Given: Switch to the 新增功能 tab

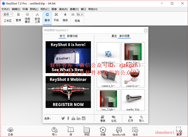Looking at the screenshot, I should pyautogui.click(x=72, y=36).
